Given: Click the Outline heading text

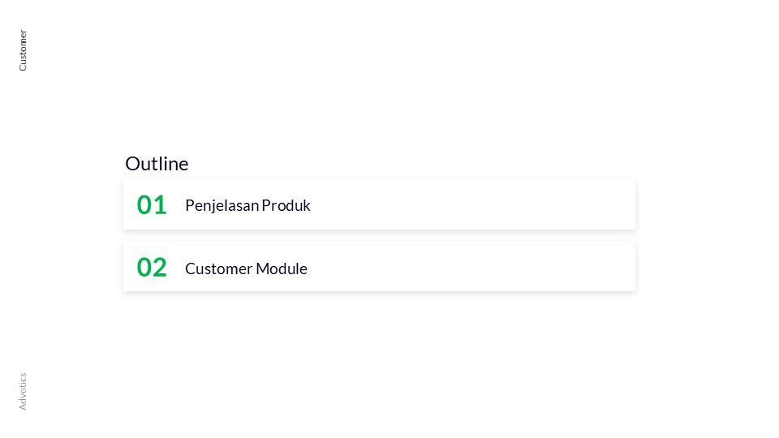Looking at the screenshot, I should point(157,163).
